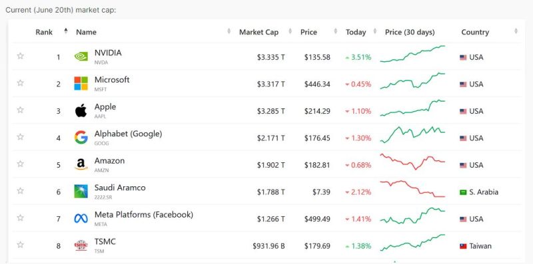This screenshot has height=264, width=533.
Task: Toggle favorite star for Apple
Action: click(21, 110)
